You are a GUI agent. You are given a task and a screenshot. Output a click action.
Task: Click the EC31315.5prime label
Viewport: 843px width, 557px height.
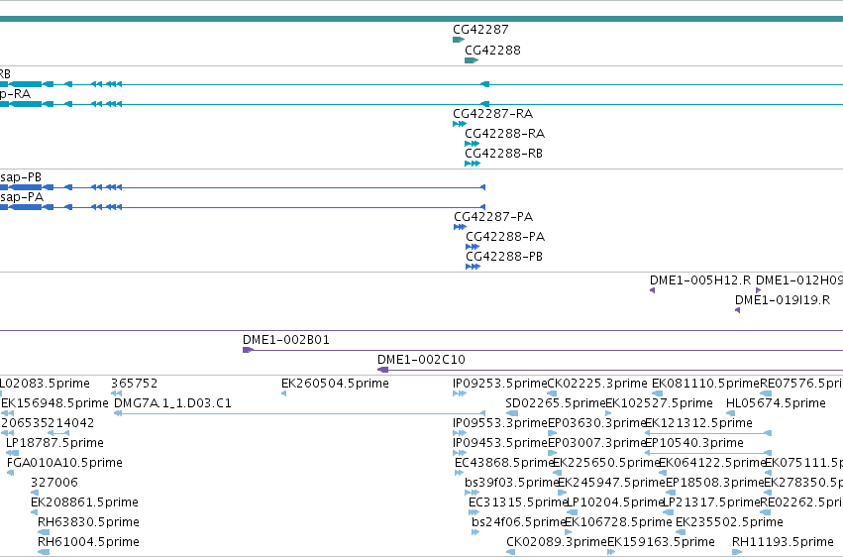pyautogui.click(x=518, y=502)
